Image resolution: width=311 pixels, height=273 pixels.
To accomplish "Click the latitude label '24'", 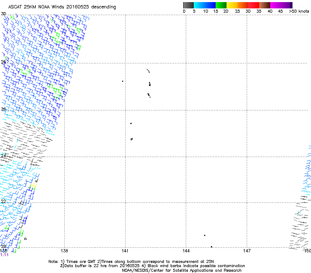I will click(3, 156).
